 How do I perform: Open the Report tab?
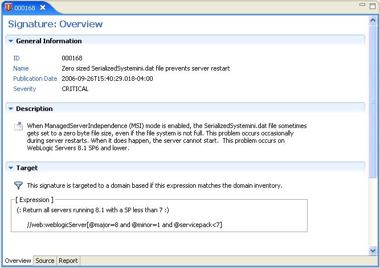pos(68,261)
